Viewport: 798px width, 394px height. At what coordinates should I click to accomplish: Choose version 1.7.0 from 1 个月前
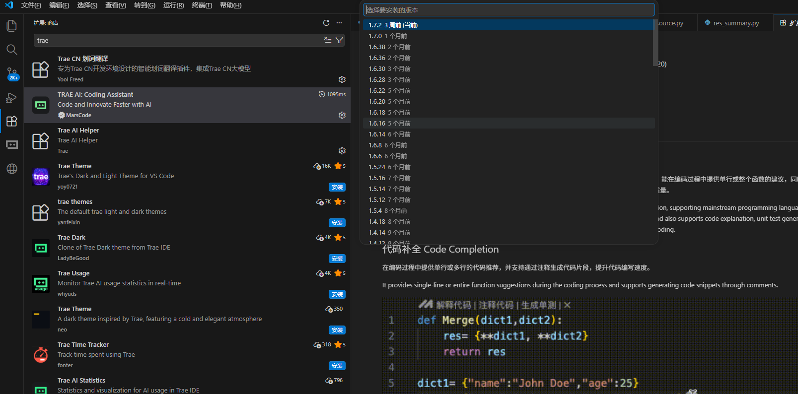click(508, 36)
